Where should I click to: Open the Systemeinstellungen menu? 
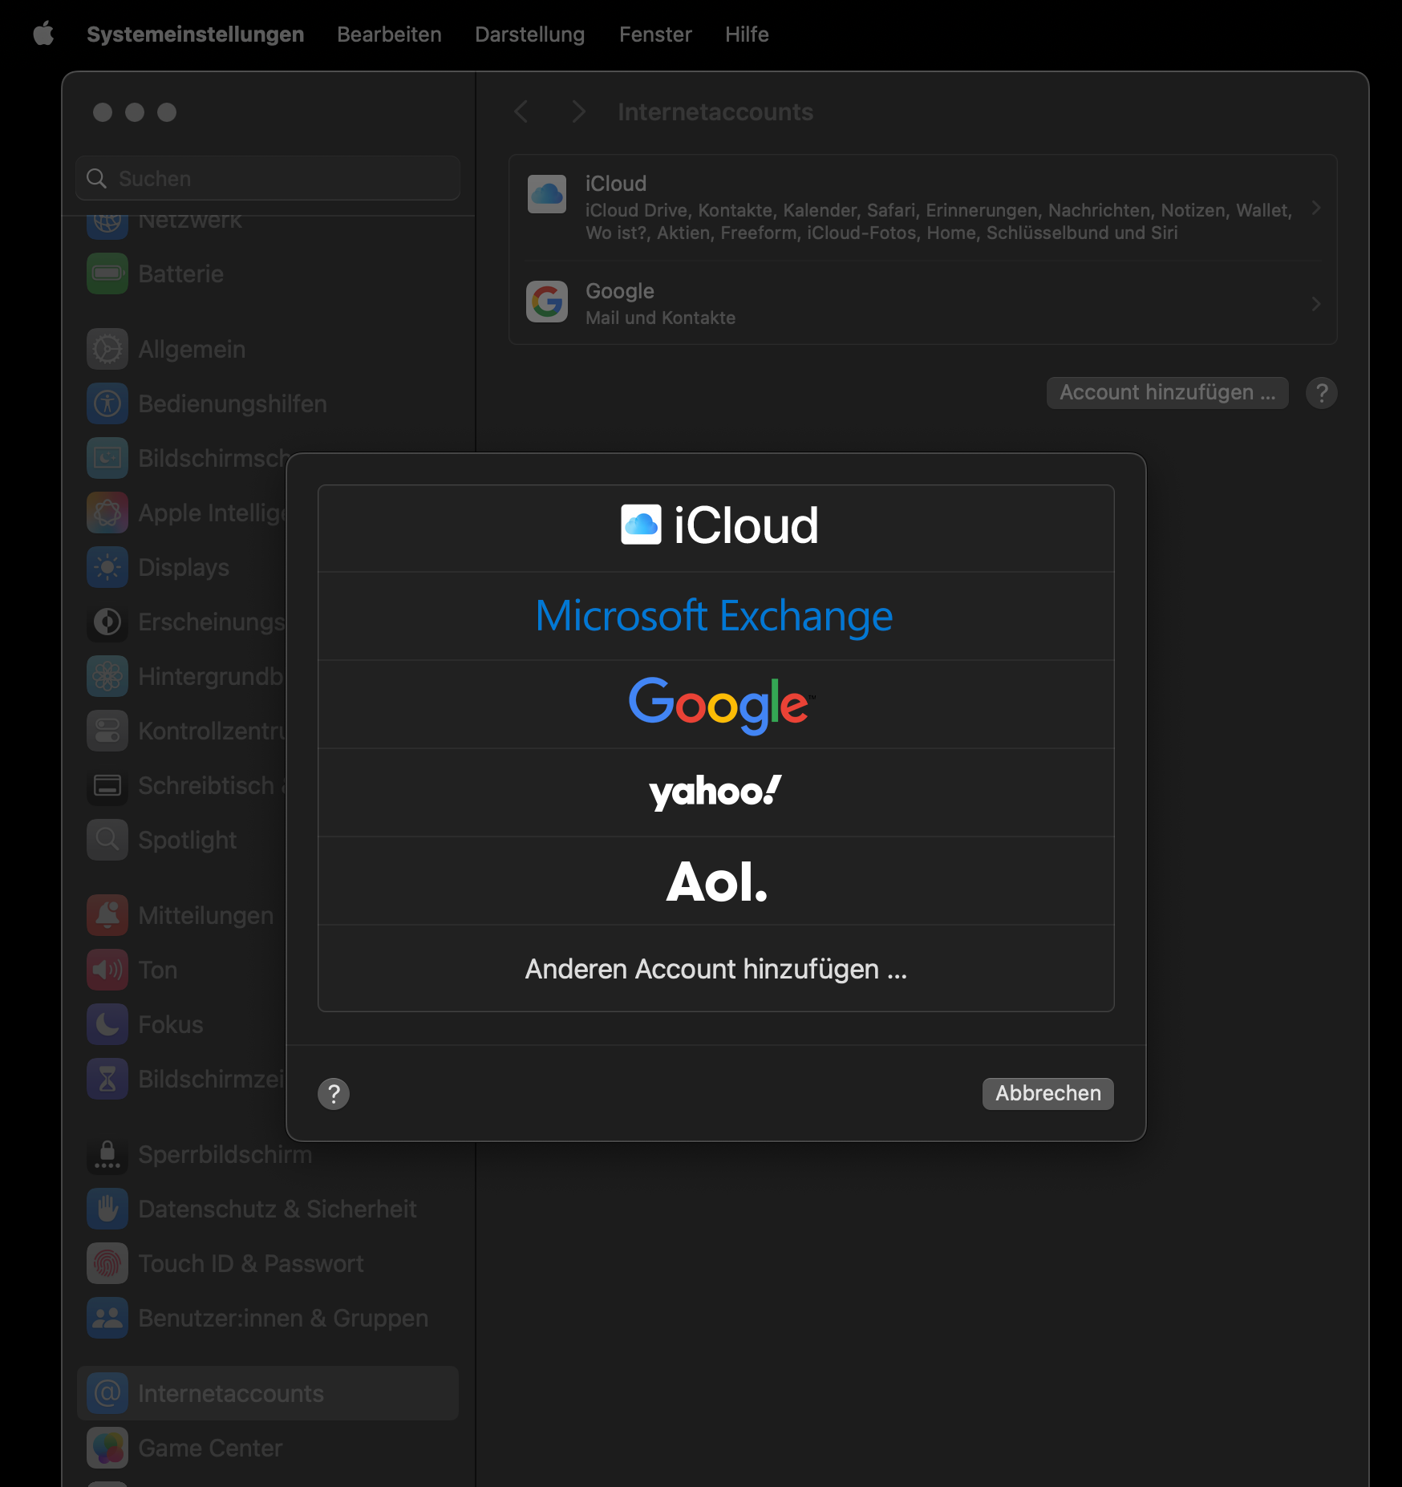(x=195, y=34)
